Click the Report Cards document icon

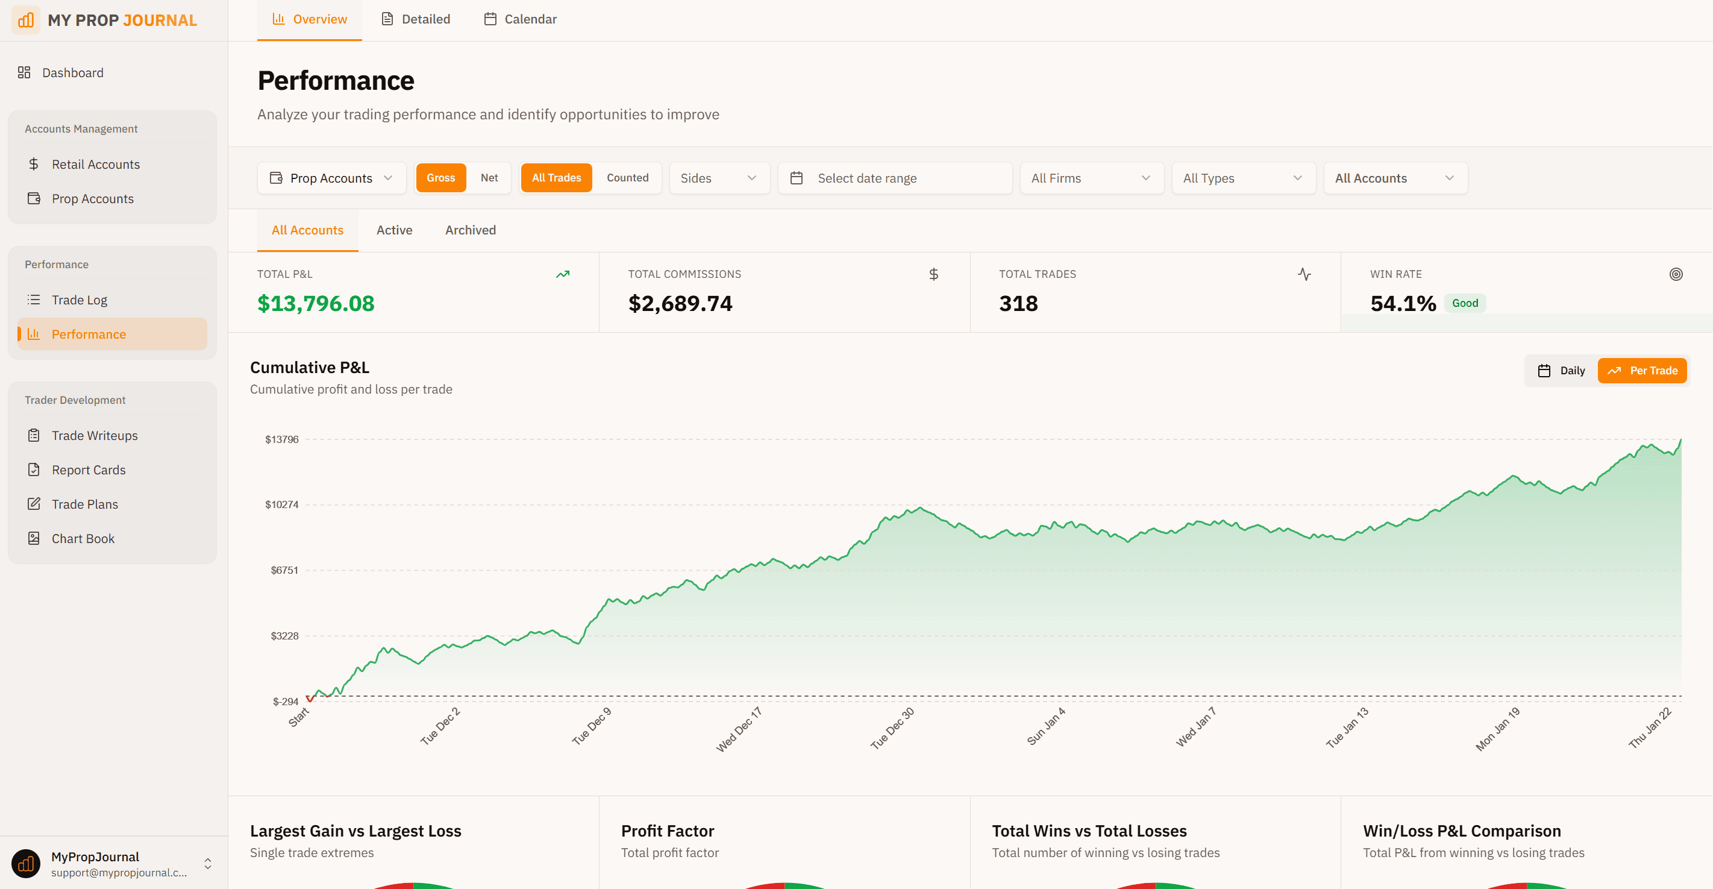click(34, 470)
